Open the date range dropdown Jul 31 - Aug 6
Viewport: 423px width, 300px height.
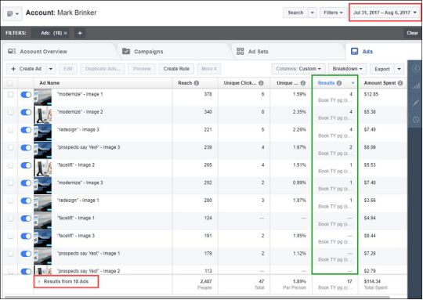pyautogui.click(x=385, y=13)
